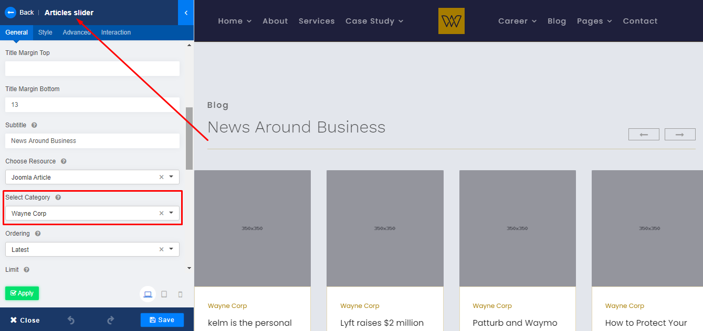This screenshot has height=331, width=703.
Task: Expand the Select Category dropdown
Action: coord(171,213)
